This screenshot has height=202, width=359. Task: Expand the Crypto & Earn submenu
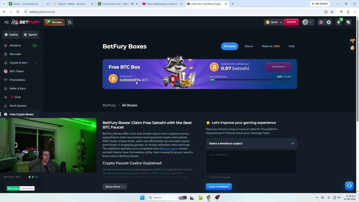(36, 63)
